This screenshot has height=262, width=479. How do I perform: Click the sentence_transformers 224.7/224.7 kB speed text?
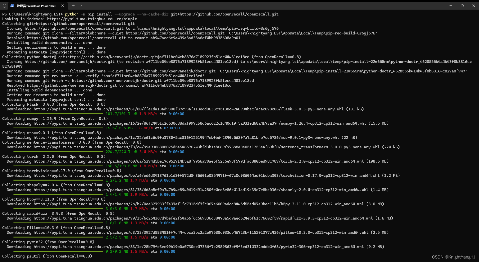[x=148, y=152]
